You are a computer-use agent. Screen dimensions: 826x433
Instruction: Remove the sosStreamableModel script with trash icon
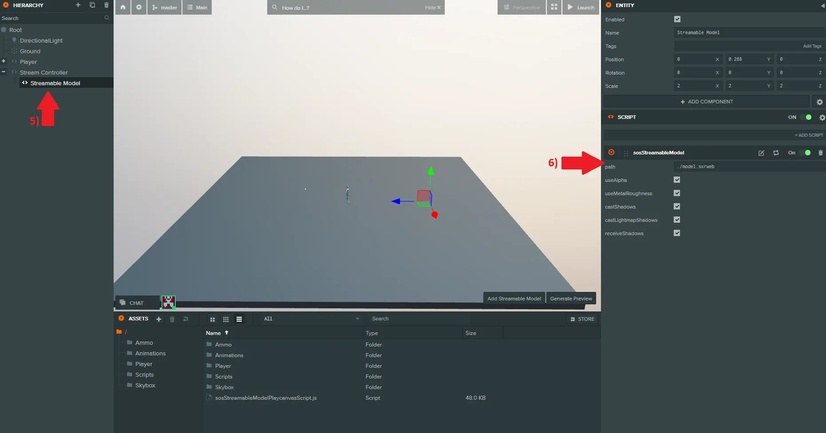(820, 153)
